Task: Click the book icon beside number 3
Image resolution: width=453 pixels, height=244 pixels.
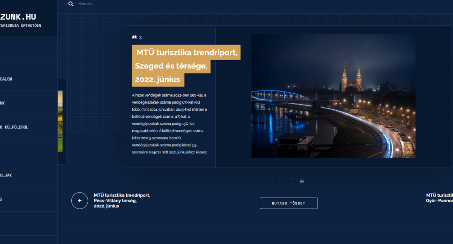Action: click(135, 37)
